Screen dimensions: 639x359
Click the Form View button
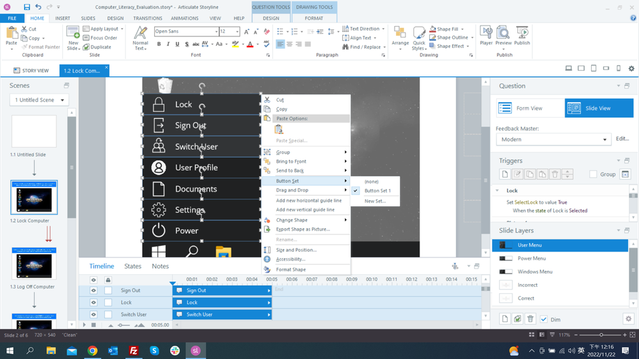(x=530, y=108)
